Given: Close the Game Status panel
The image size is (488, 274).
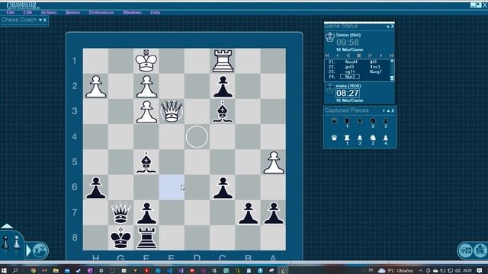Looking at the screenshot, I should (393, 27).
